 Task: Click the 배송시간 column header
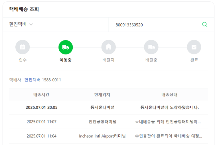point(41,95)
